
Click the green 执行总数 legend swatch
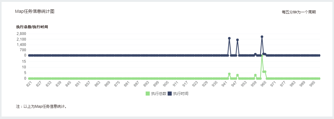click(148, 94)
